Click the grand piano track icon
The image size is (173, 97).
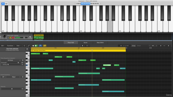coord(4,36)
